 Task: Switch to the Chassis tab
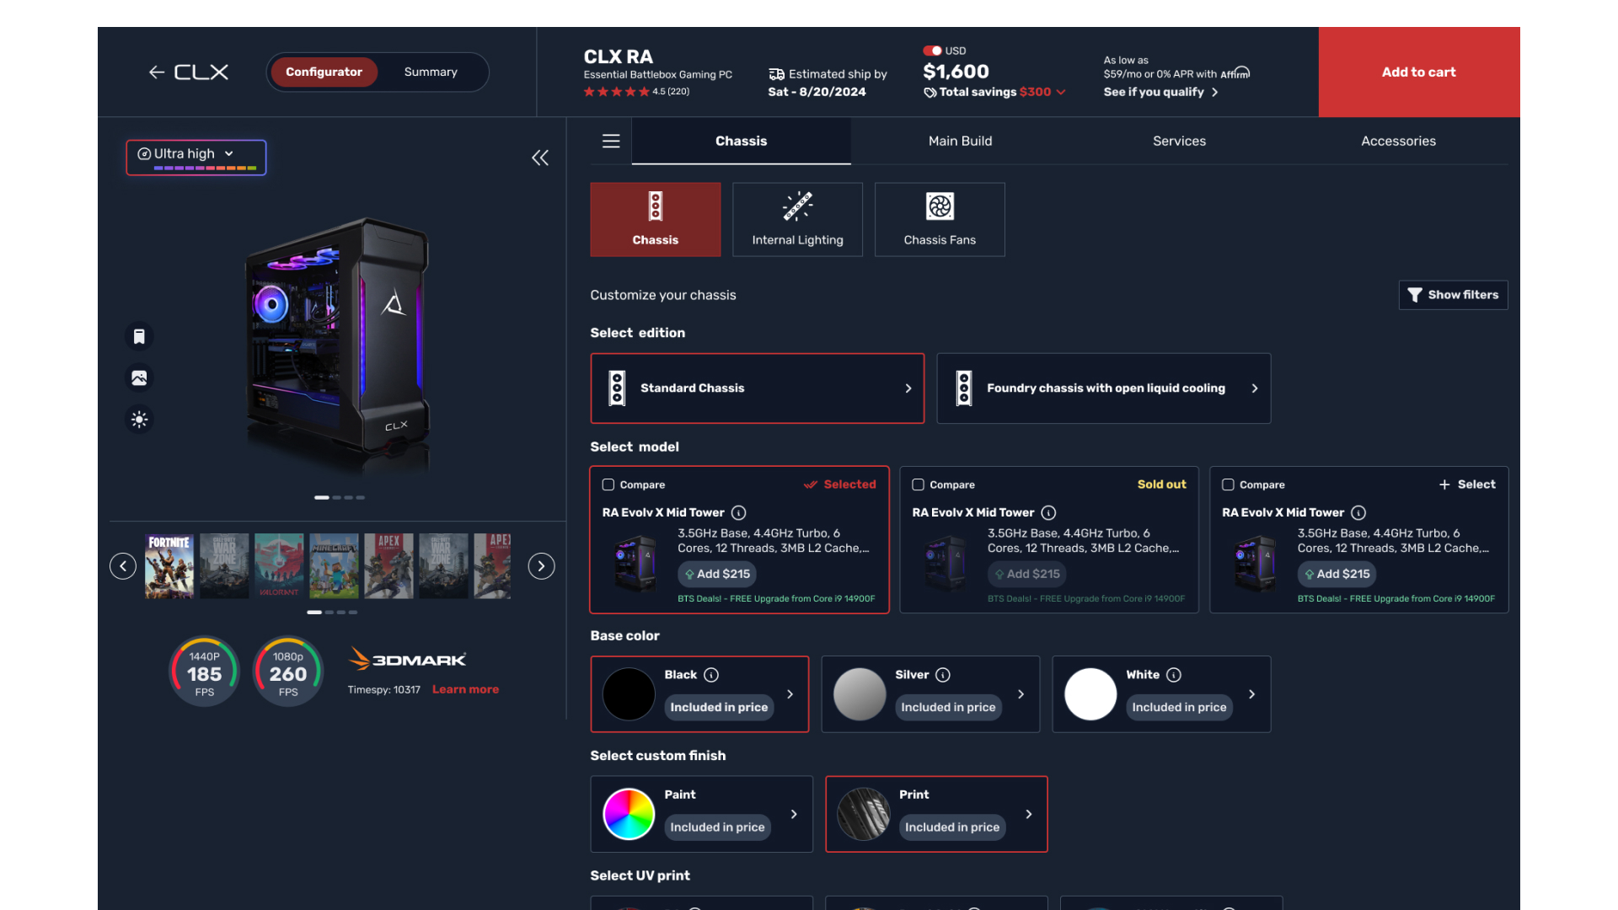click(x=741, y=141)
